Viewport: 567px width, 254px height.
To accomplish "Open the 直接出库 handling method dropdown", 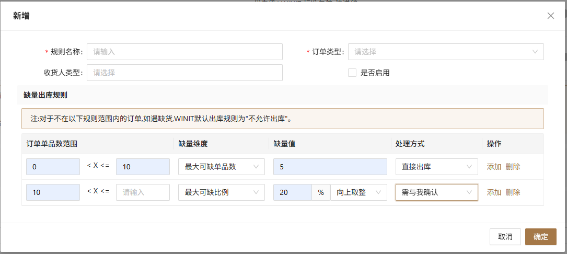I will [x=436, y=167].
